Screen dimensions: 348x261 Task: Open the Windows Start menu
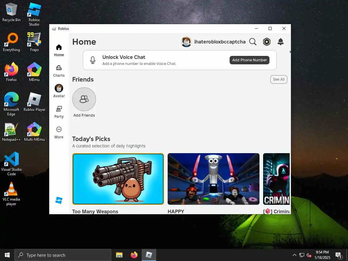7,255
